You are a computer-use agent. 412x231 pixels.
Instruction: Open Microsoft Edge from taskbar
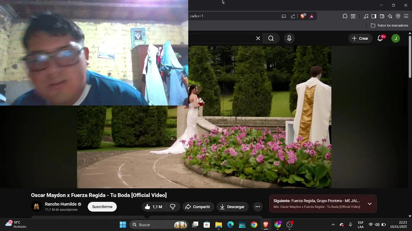click(230, 225)
